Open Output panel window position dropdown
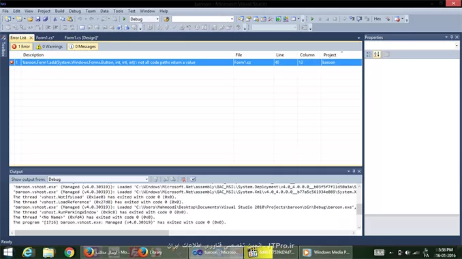 point(349,171)
